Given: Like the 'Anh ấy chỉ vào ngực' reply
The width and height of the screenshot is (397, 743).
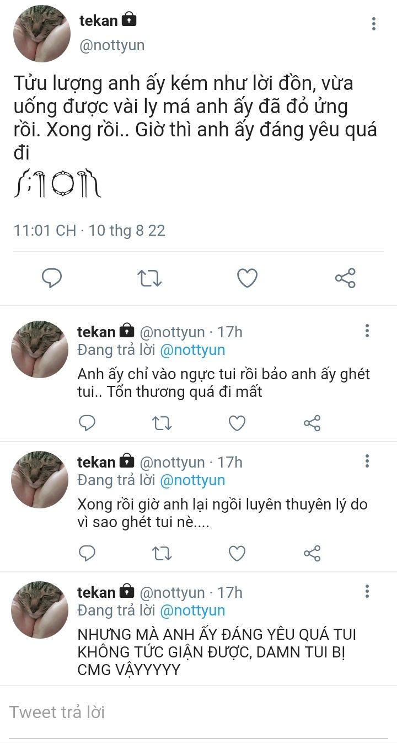Looking at the screenshot, I should pos(237,423).
